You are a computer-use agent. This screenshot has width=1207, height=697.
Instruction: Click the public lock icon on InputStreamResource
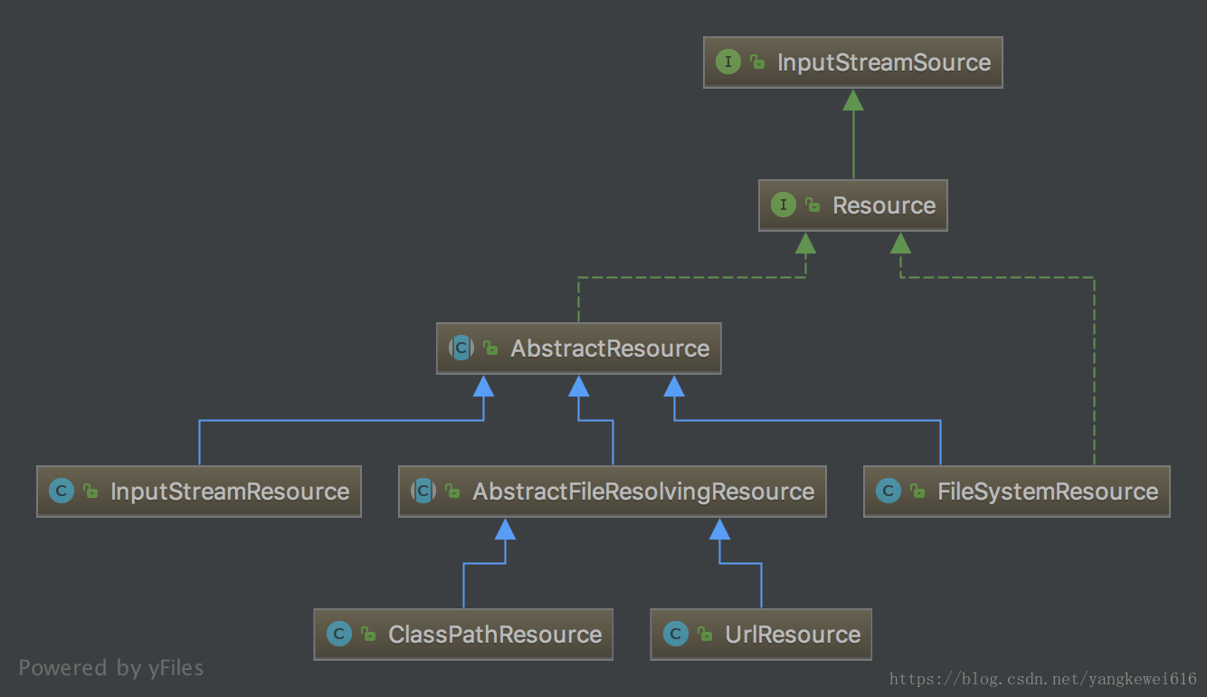coord(90,492)
